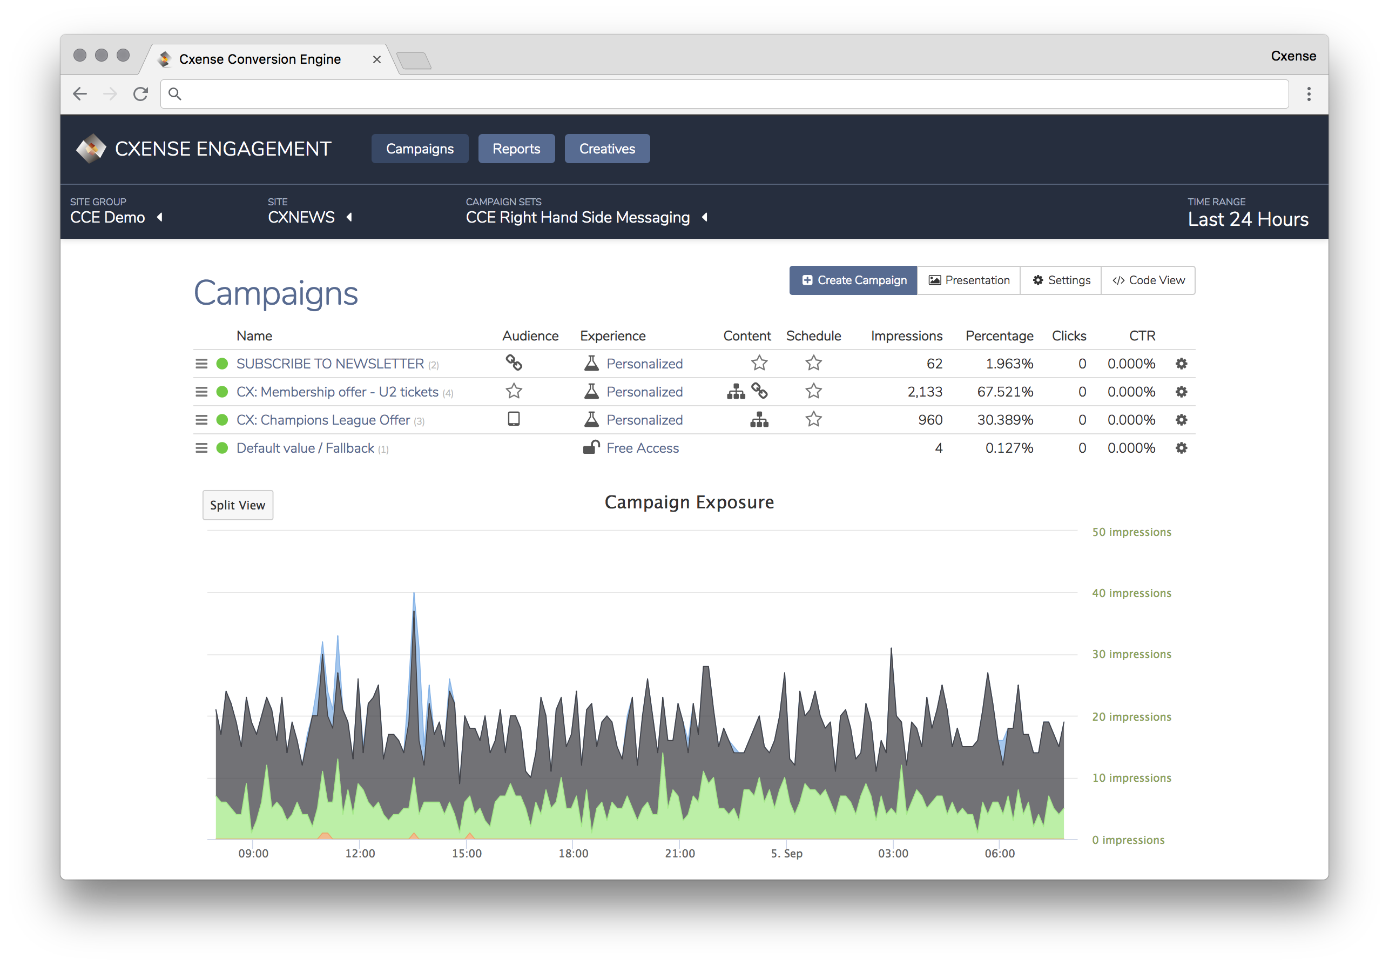This screenshot has height=966, width=1389.
Task: Open gear settings for SUBSCRIBE TO NEWSLETTER row
Action: coord(1181,364)
